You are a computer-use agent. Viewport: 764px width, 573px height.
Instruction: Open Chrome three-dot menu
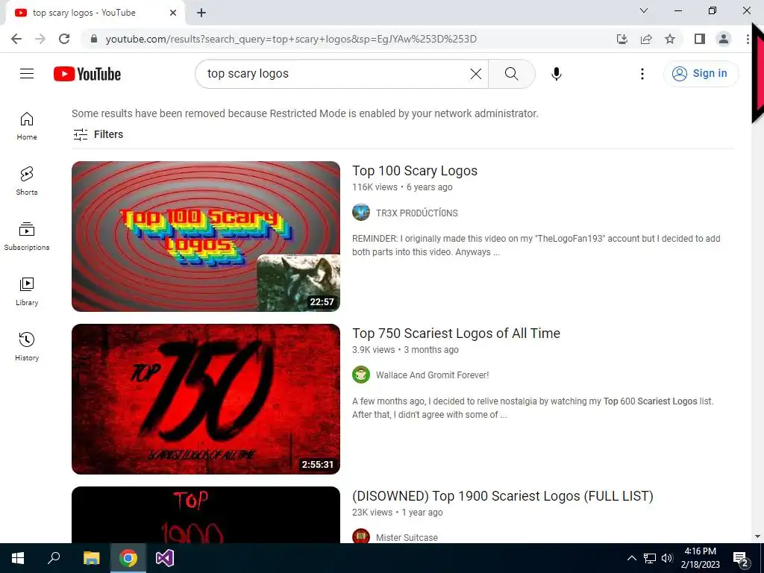click(x=748, y=39)
